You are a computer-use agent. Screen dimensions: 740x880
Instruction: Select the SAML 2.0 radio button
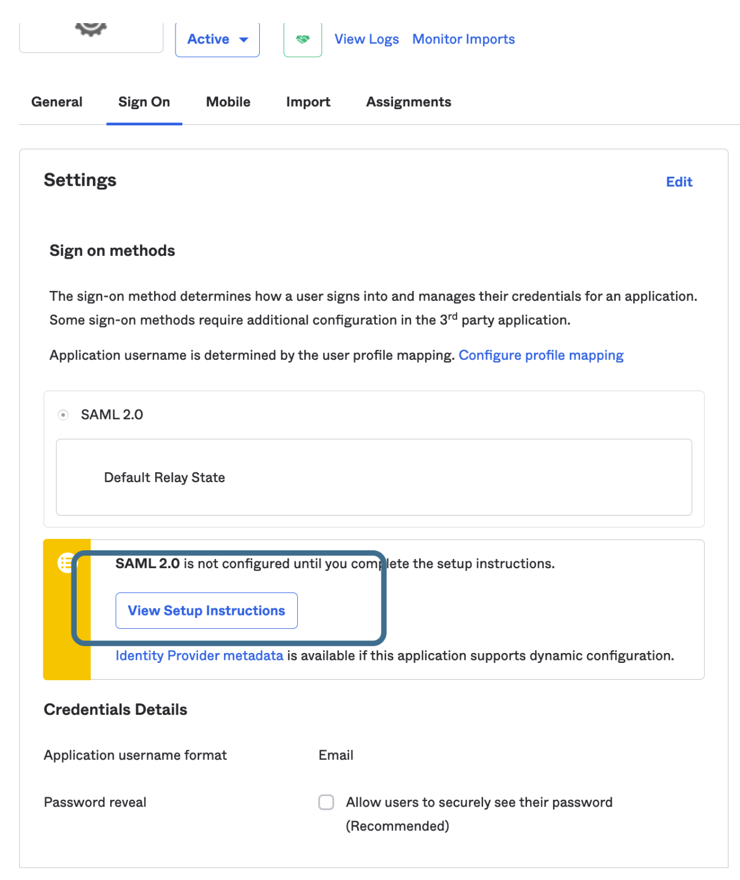coord(63,415)
